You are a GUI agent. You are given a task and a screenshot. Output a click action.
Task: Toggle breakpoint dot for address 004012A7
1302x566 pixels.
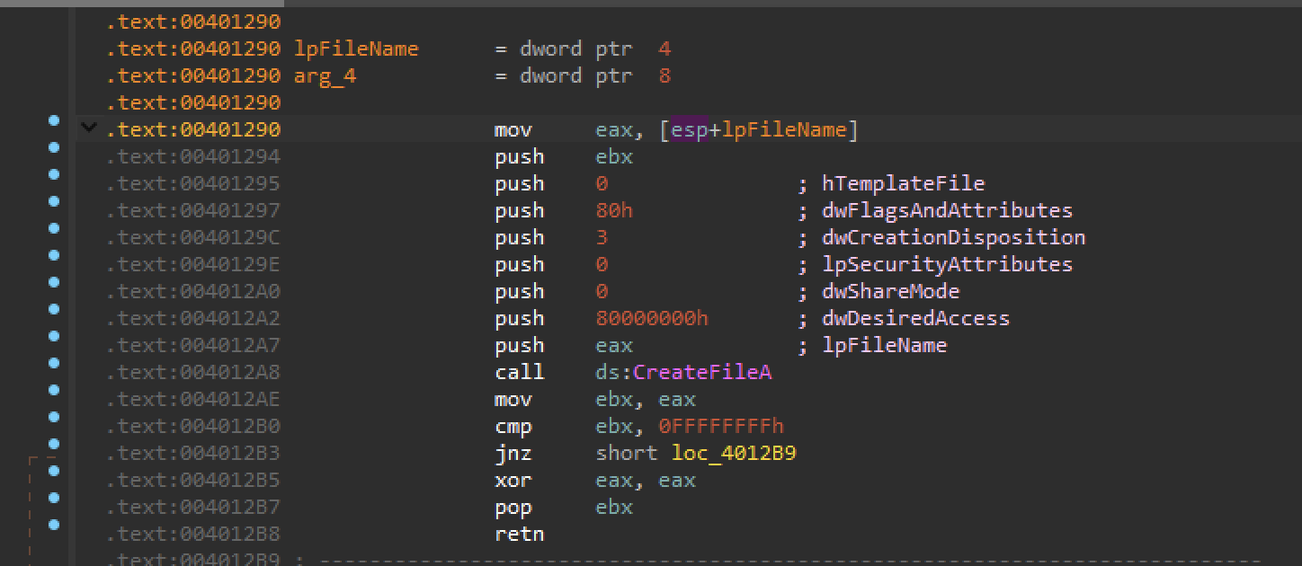(x=54, y=336)
